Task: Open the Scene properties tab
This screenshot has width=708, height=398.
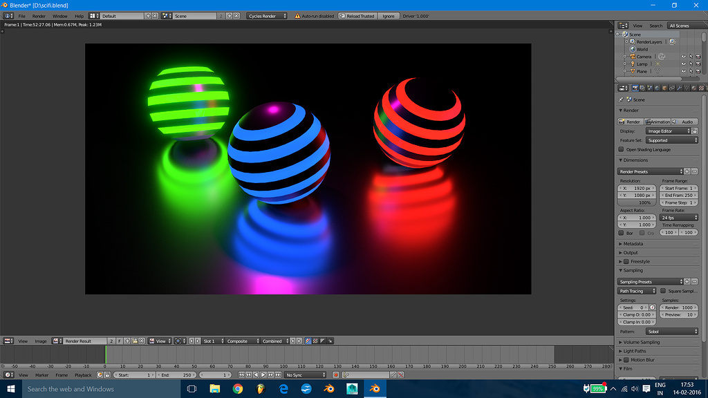Action: coord(650,88)
